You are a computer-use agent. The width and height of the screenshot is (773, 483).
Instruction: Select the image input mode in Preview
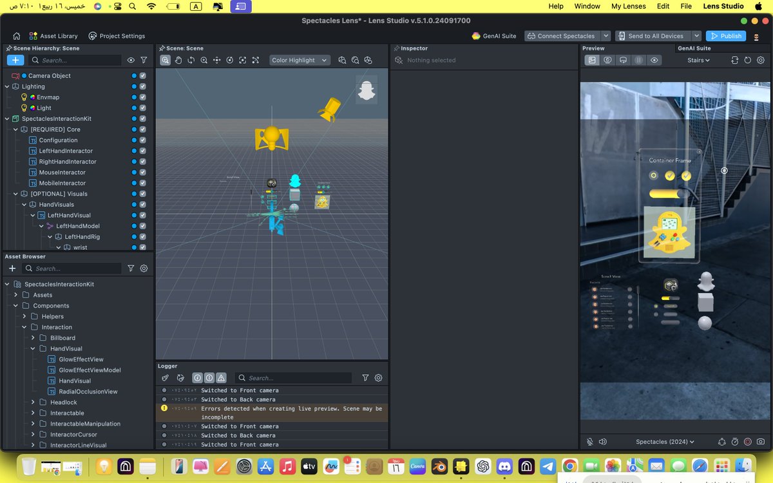(x=592, y=60)
